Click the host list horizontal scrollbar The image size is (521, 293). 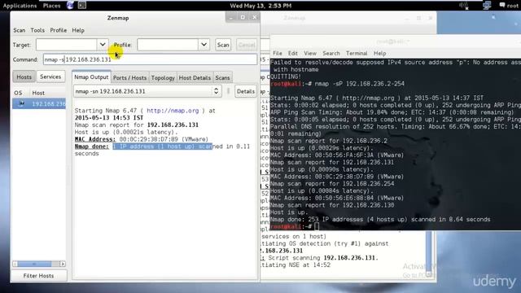pyautogui.click(x=34, y=264)
